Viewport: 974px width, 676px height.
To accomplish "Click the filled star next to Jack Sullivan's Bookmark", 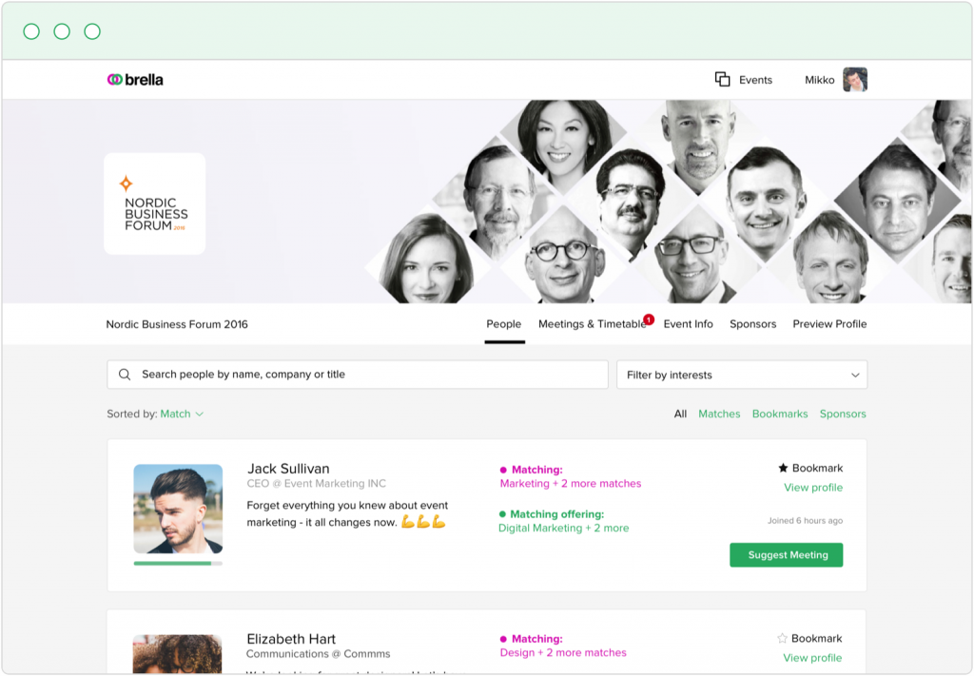I will coord(783,468).
